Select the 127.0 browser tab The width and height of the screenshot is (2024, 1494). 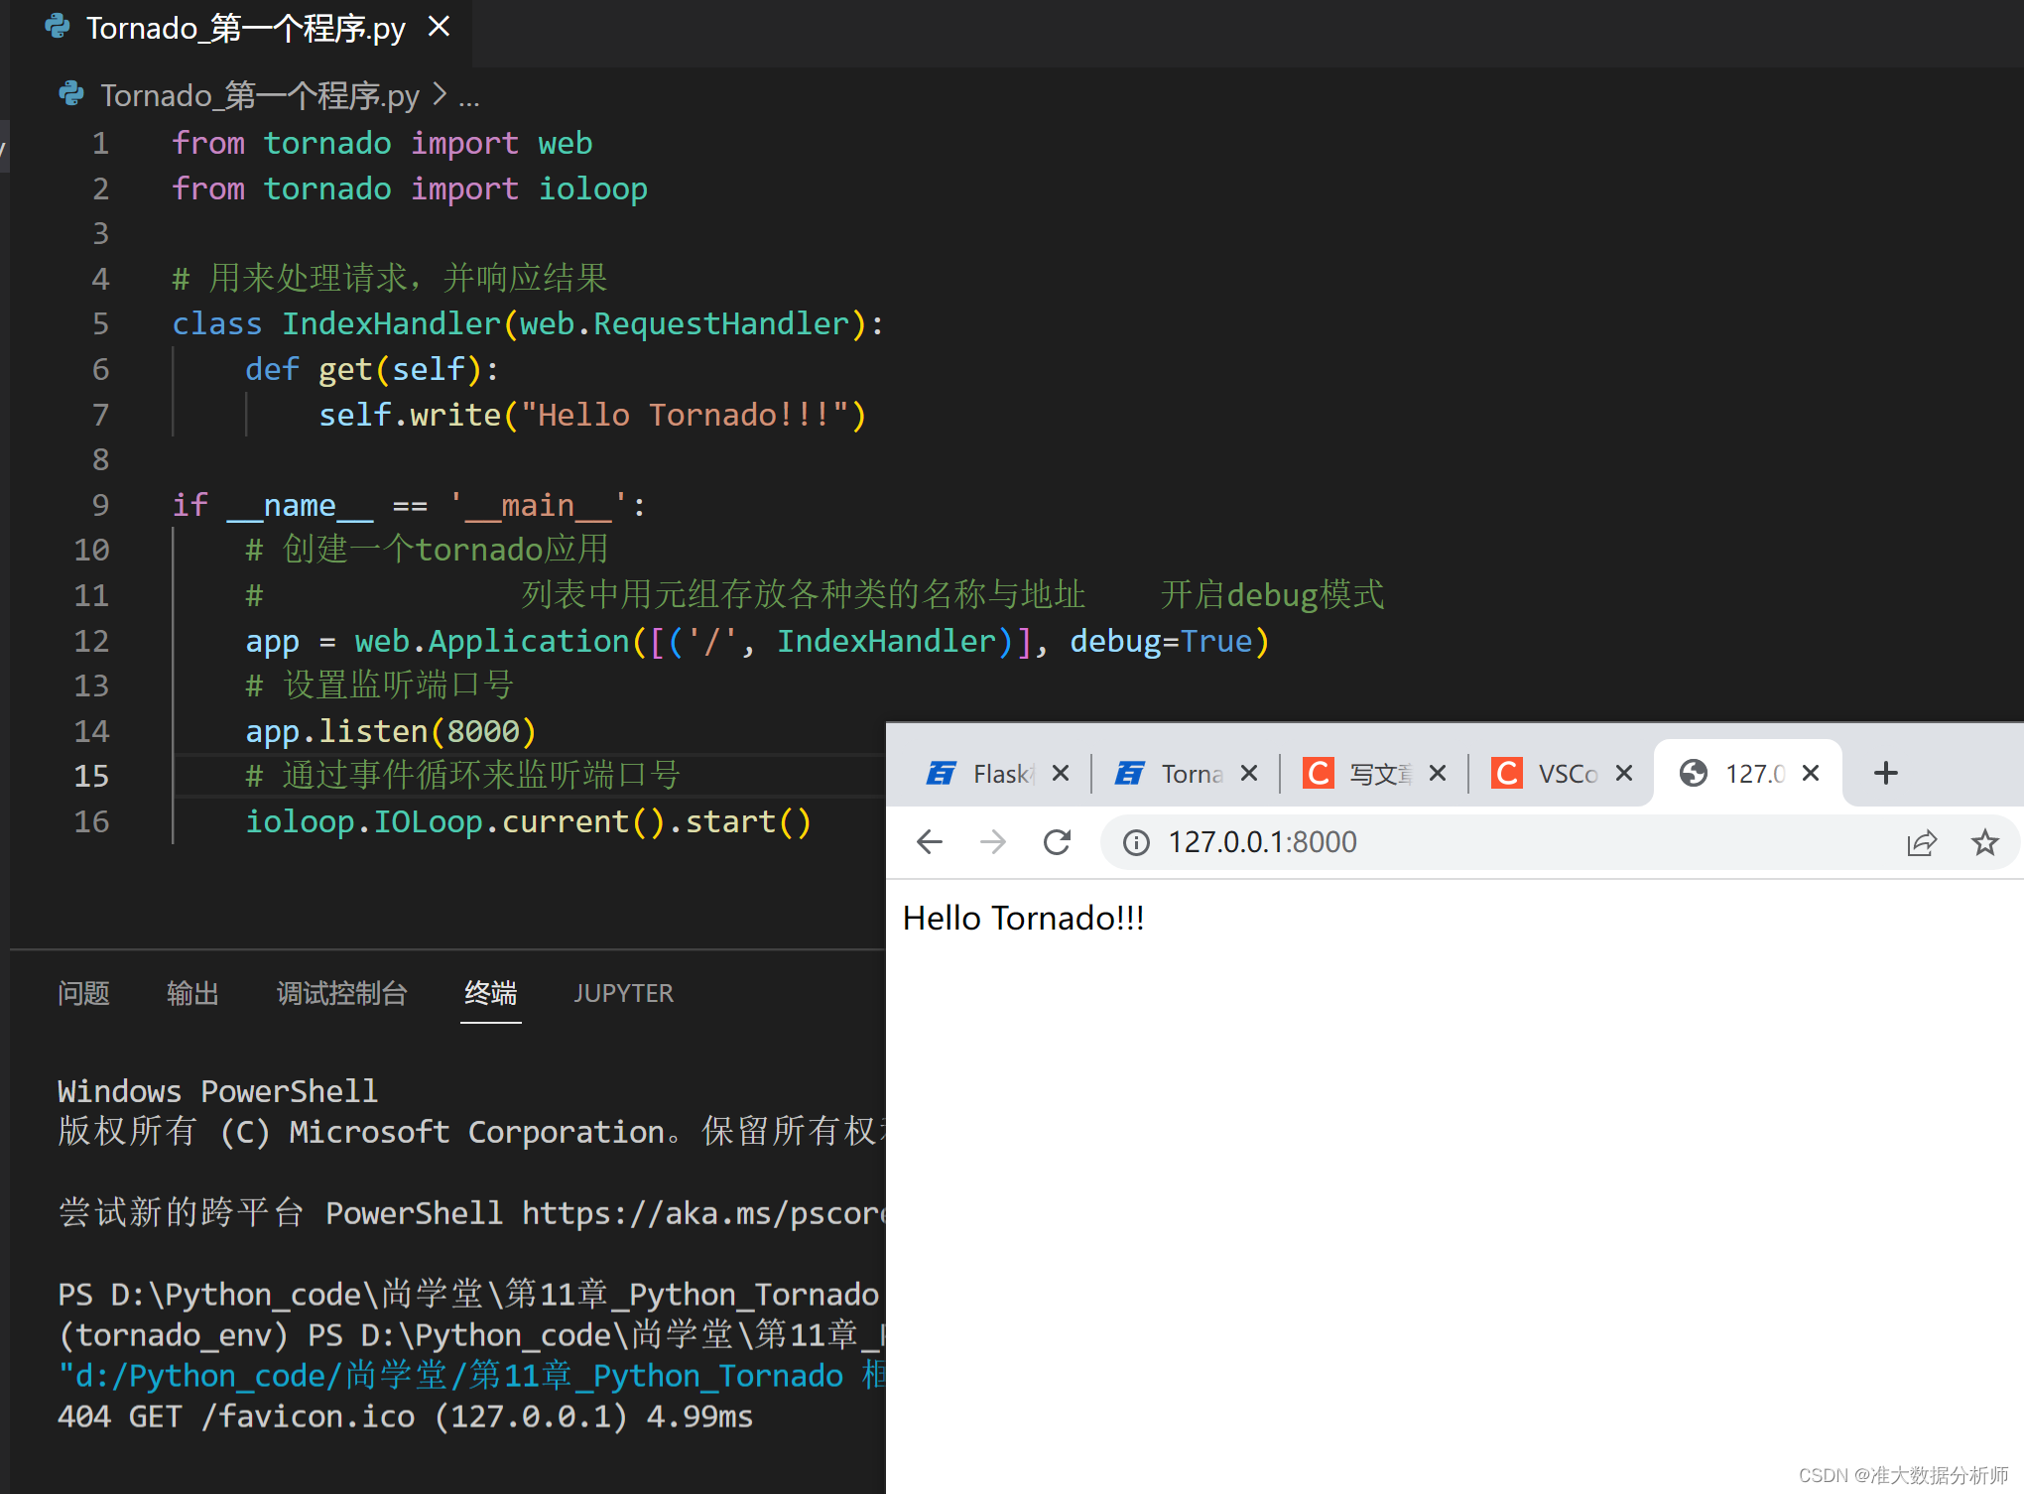[x=1748, y=773]
